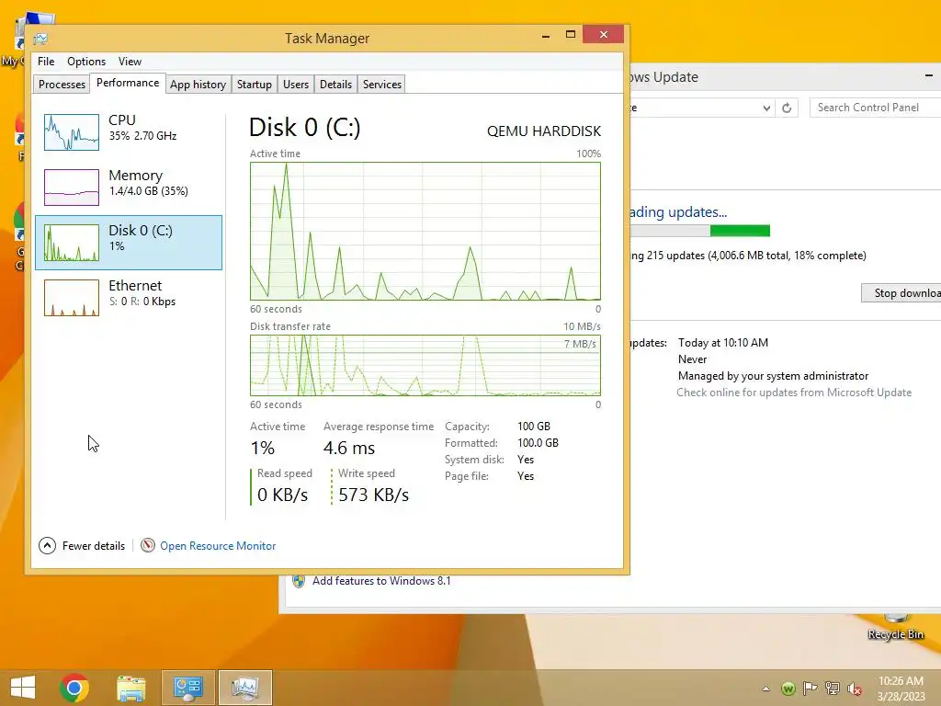Click the 100 GB capacity value
The width and height of the screenshot is (941, 706).
534,427
